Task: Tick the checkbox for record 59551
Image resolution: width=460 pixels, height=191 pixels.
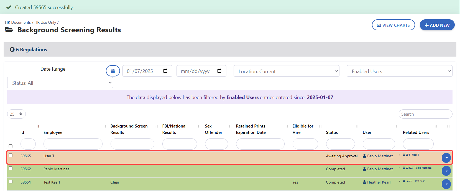Action: 11,182
